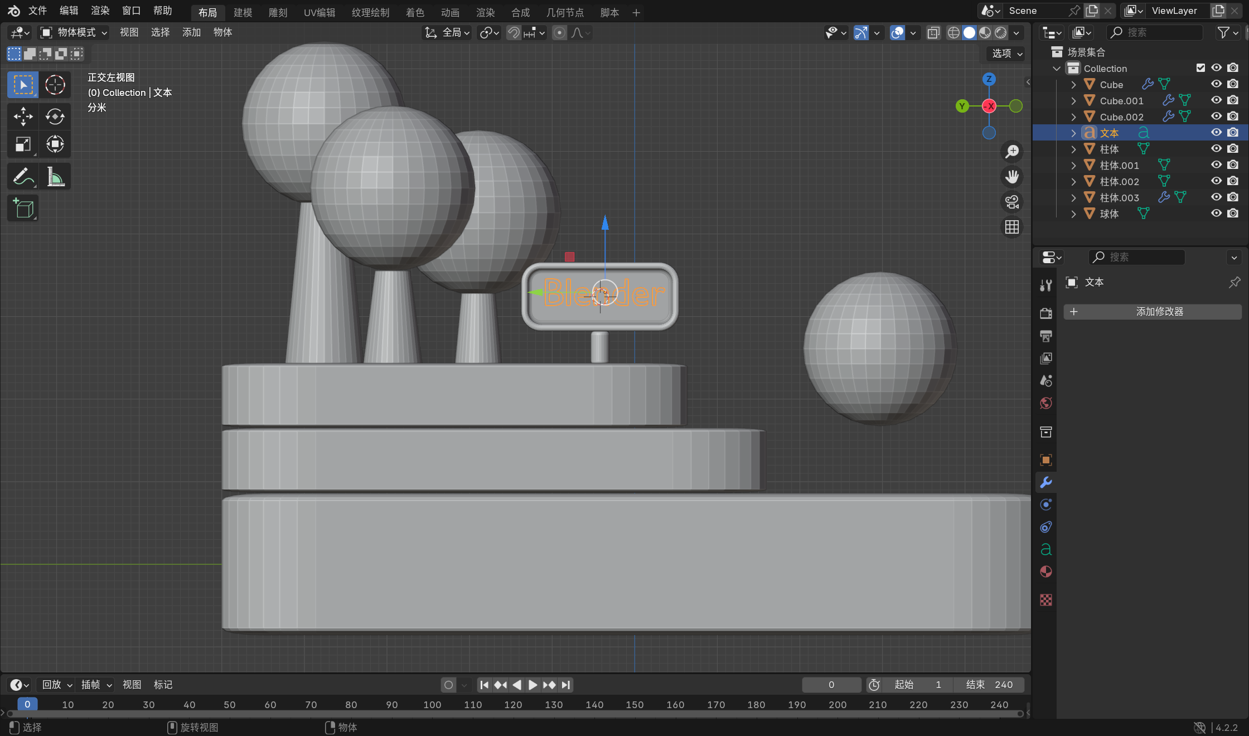1249x736 pixels.
Task: Open the 物体模式 mode dropdown
Action: click(74, 32)
